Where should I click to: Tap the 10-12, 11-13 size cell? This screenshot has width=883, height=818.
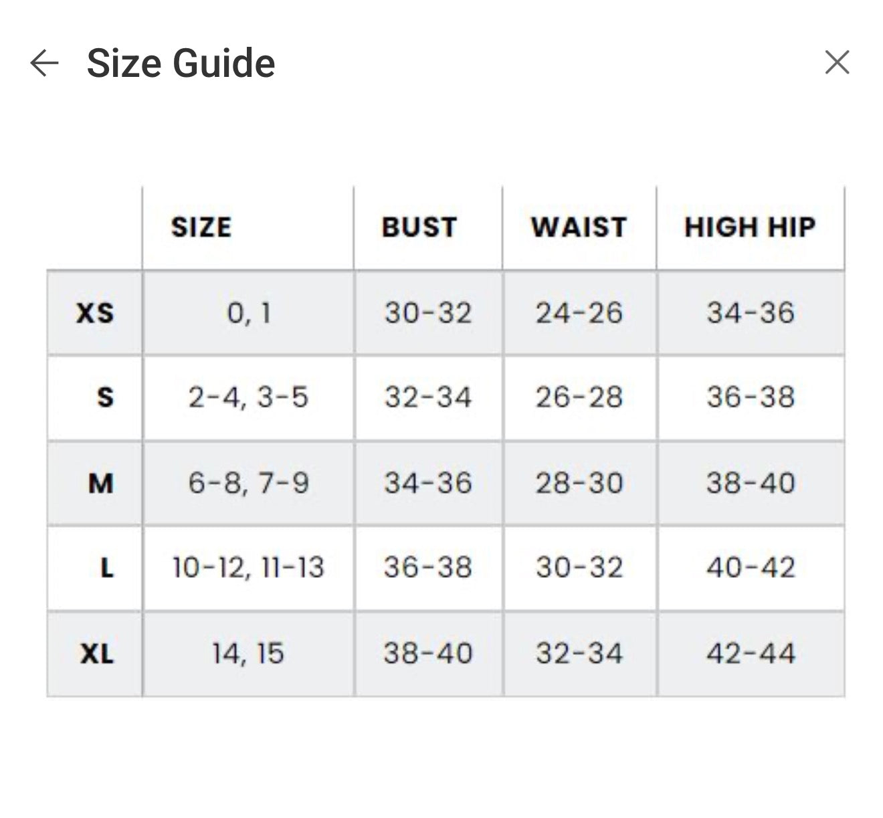click(x=248, y=569)
